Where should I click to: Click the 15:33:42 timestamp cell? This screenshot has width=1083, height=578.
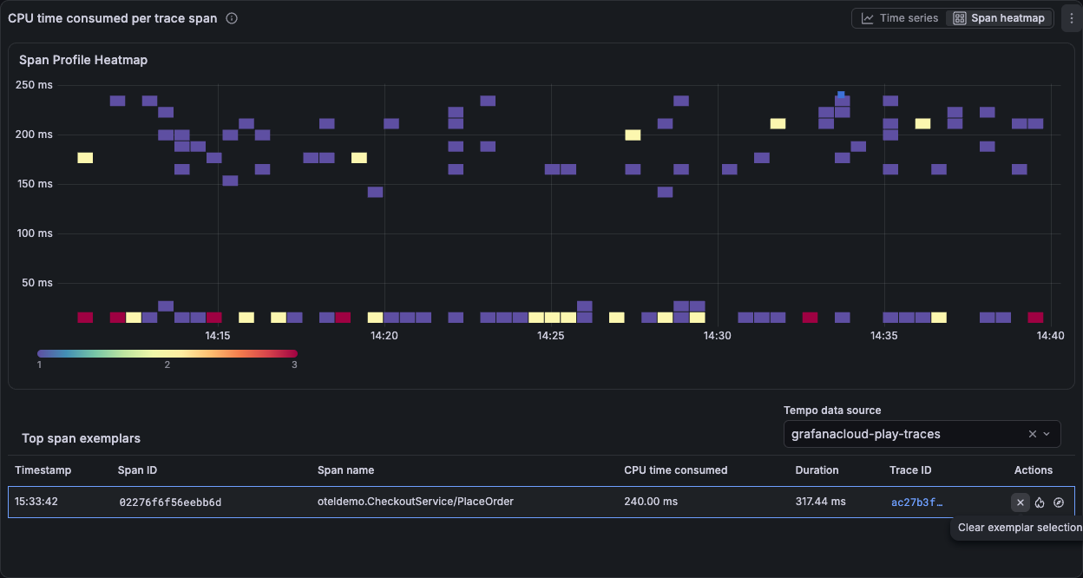[x=36, y=502]
